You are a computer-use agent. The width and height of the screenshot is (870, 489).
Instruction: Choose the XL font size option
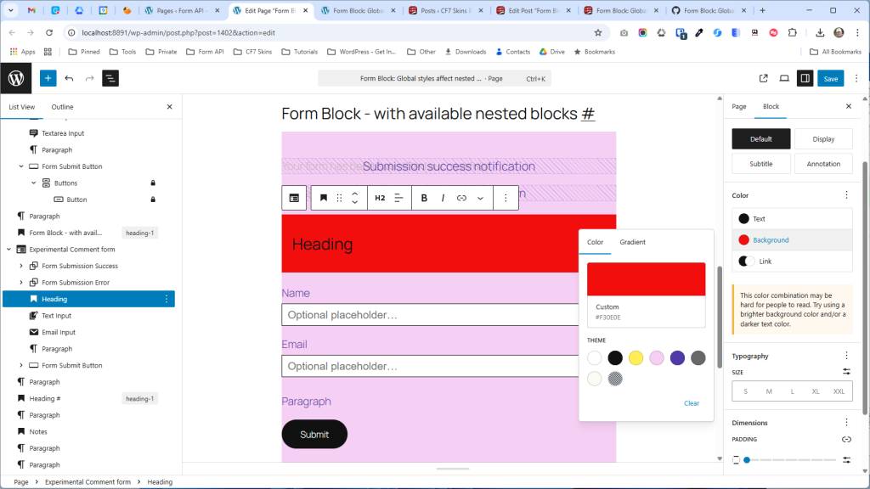(x=816, y=391)
